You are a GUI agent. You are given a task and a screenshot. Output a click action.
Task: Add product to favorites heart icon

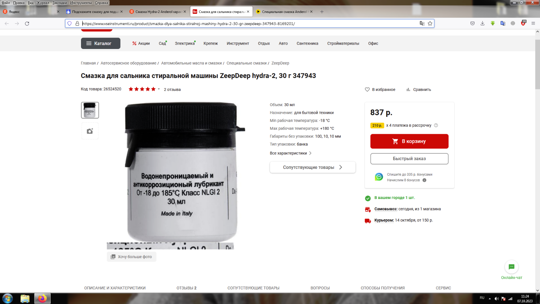point(367,90)
